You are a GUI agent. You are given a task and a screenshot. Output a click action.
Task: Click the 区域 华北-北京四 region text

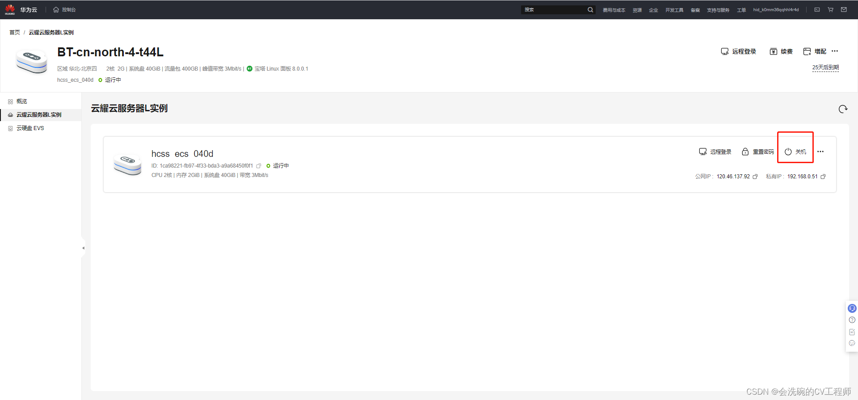click(77, 68)
